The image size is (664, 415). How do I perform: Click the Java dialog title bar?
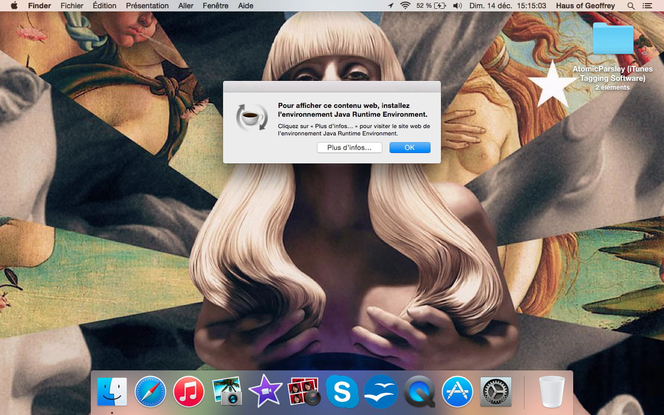(x=332, y=86)
